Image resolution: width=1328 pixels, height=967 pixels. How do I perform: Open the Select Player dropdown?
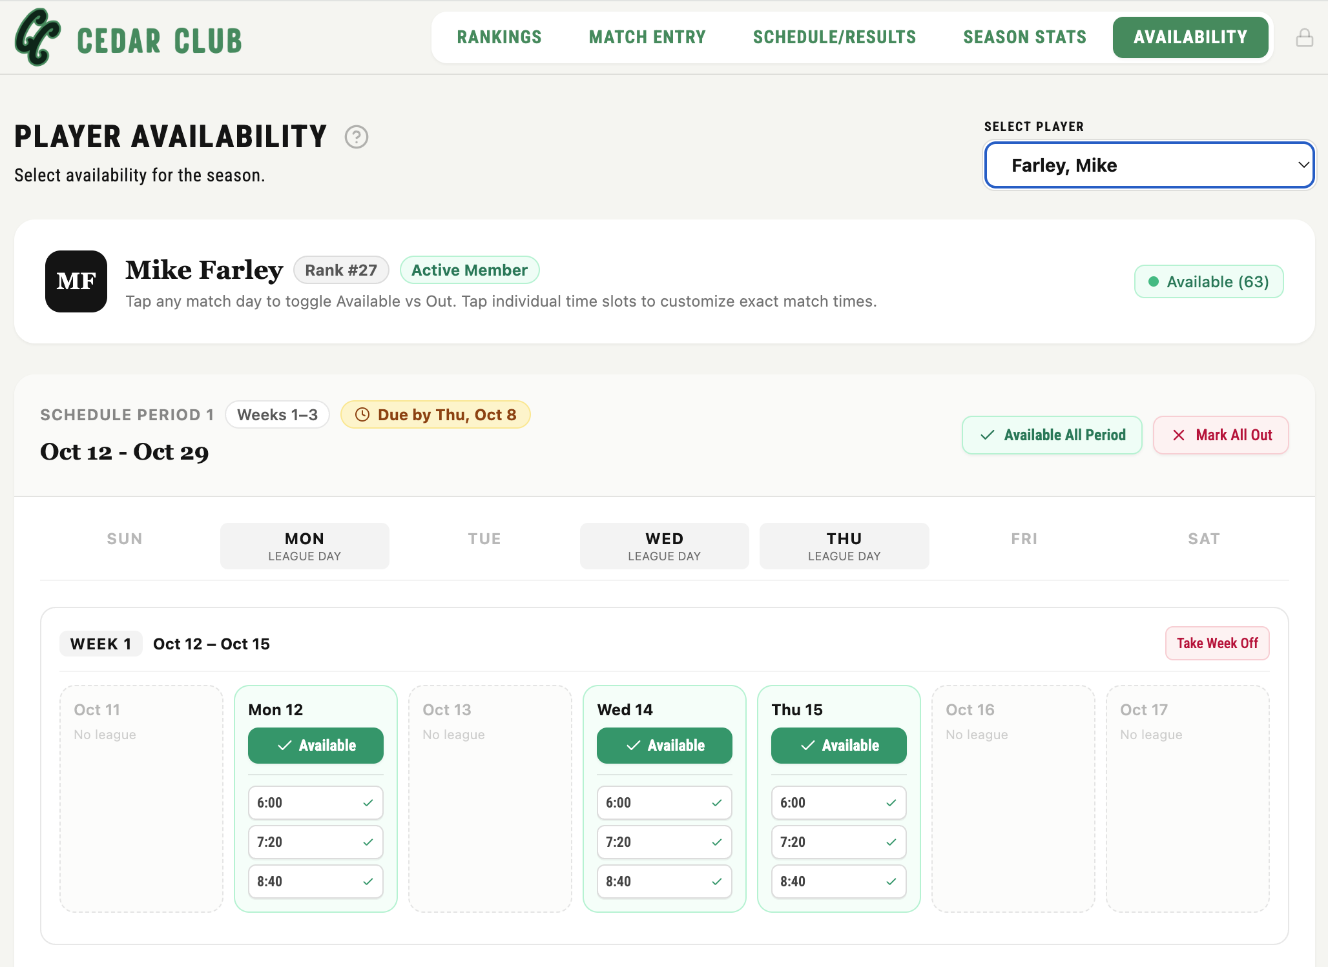[x=1149, y=165]
